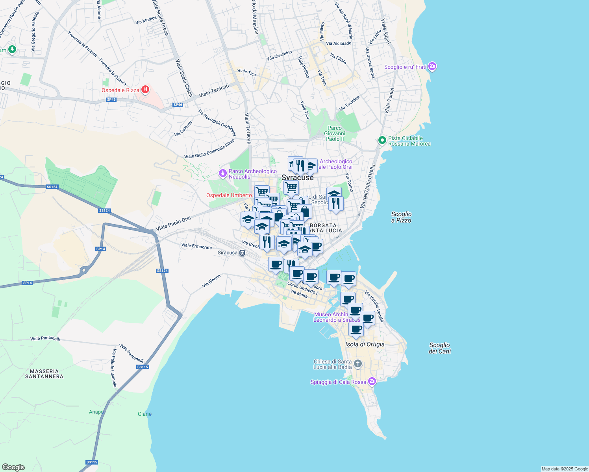This screenshot has width=589, height=472.
Task: Open restaurant marker beside Via Torino
Action: click(336, 203)
